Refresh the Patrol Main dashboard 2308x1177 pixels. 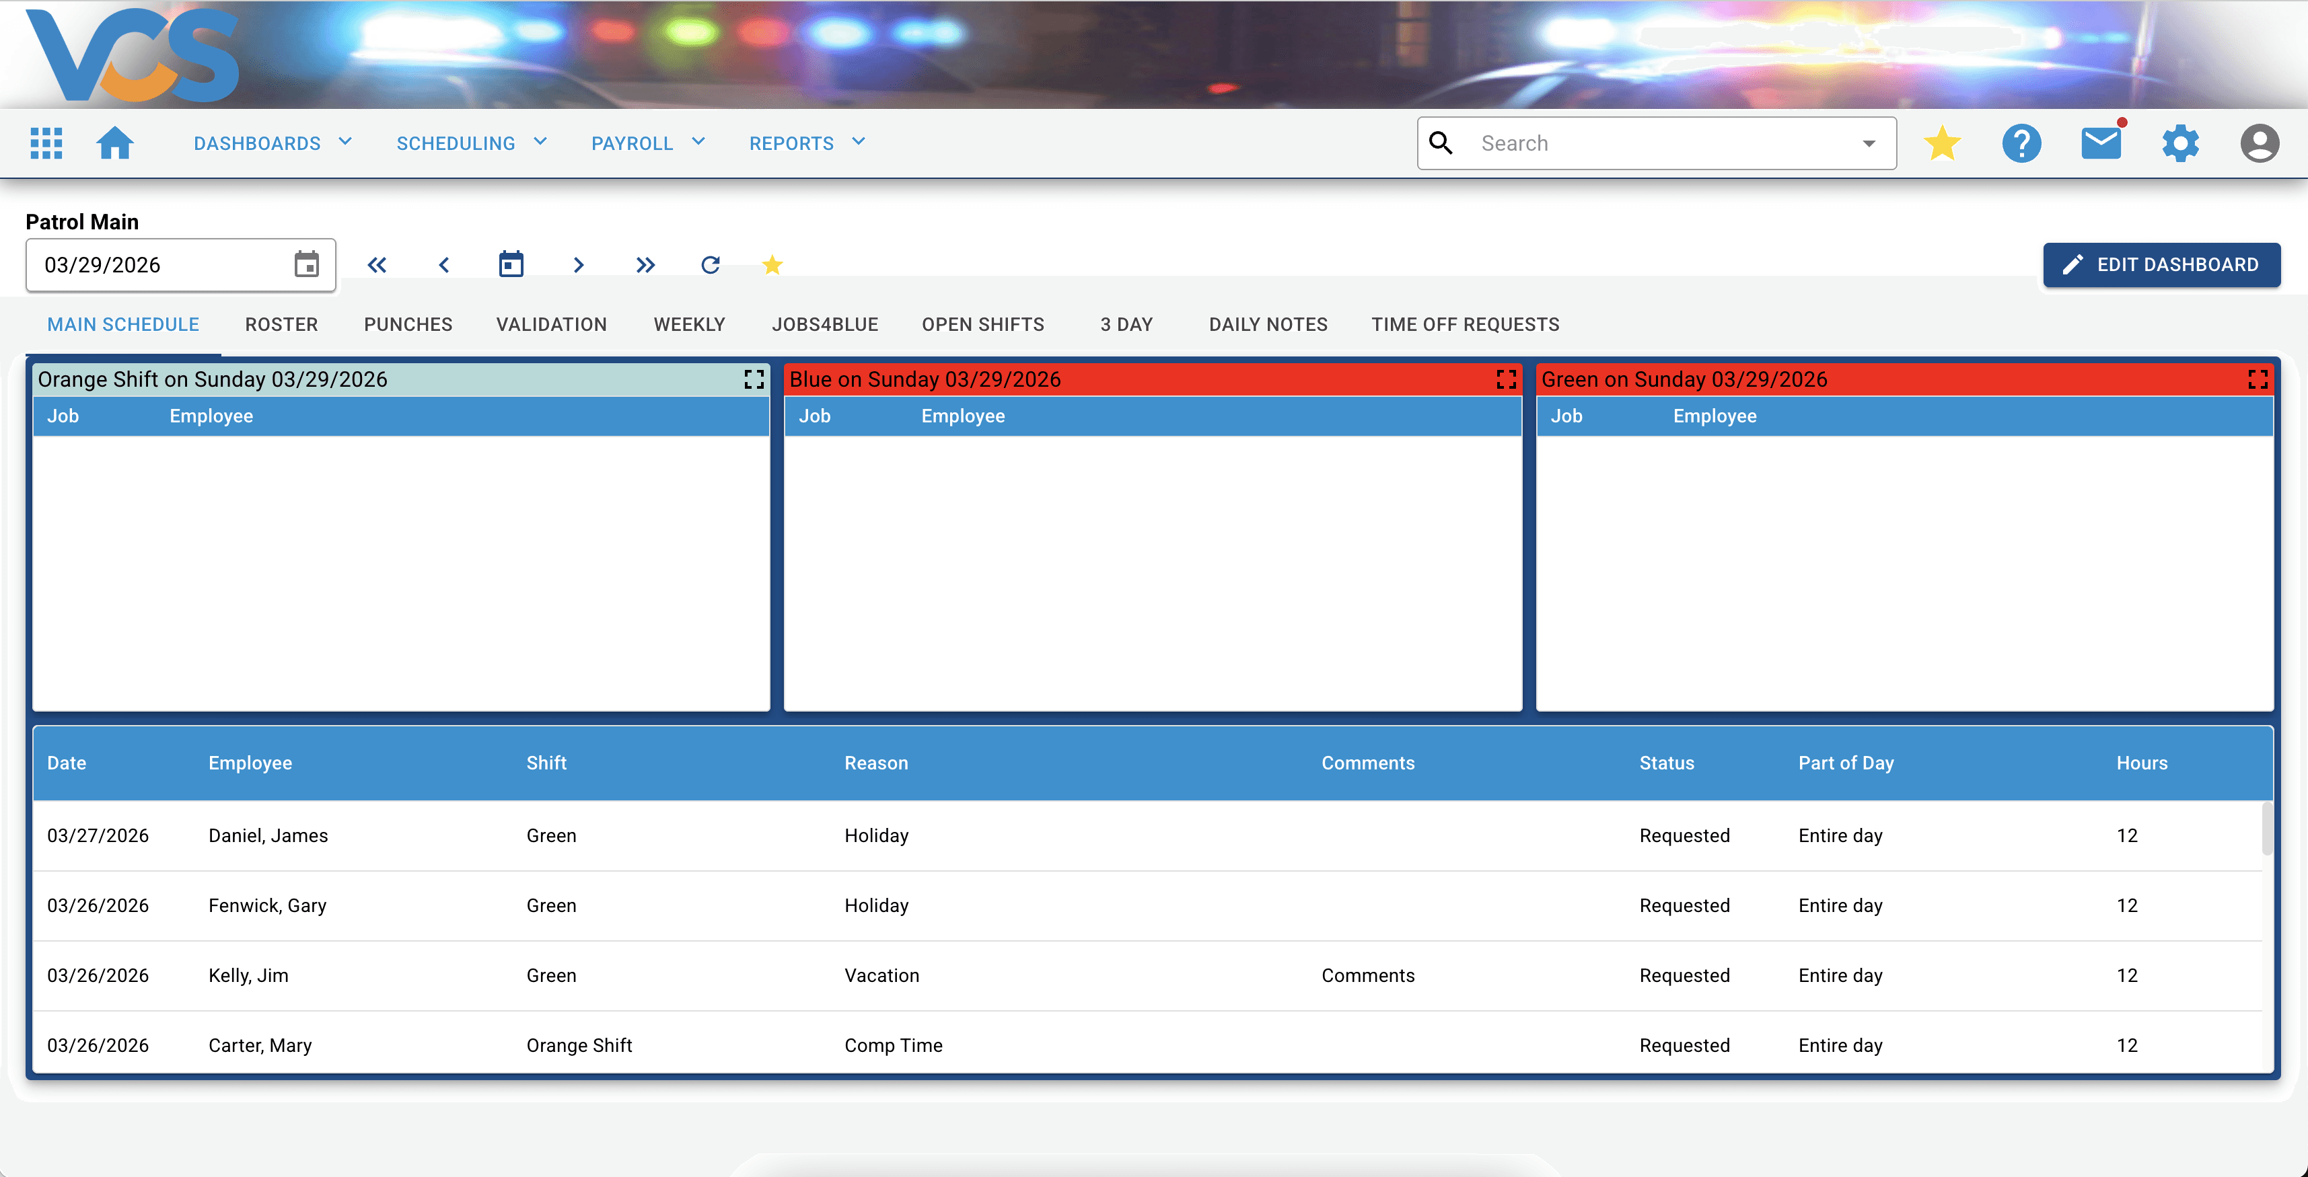711,265
